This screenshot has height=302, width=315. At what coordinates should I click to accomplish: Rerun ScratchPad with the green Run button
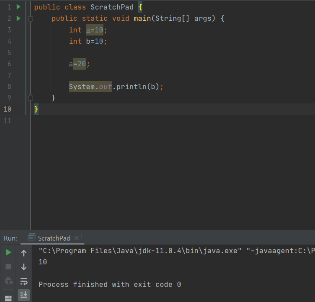pos(8,252)
